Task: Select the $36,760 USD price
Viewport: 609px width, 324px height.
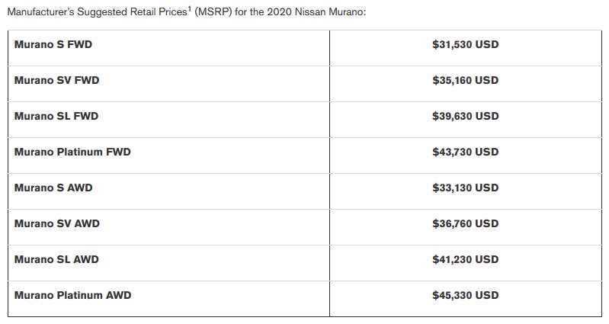Action: (x=465, y=223)
